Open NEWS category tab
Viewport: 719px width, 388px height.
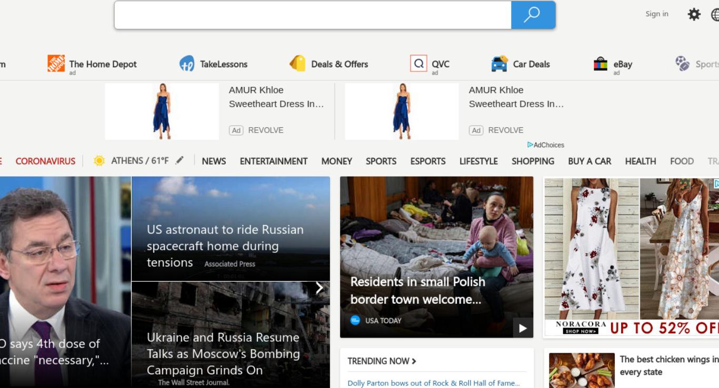(214, 161)
